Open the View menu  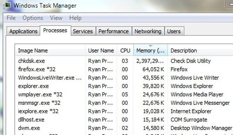(x=56, y=18)
